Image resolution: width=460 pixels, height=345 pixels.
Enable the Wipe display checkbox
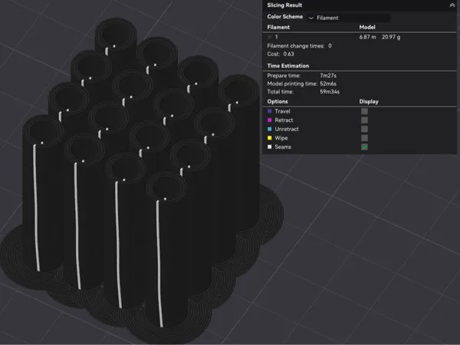click(364, 138)
